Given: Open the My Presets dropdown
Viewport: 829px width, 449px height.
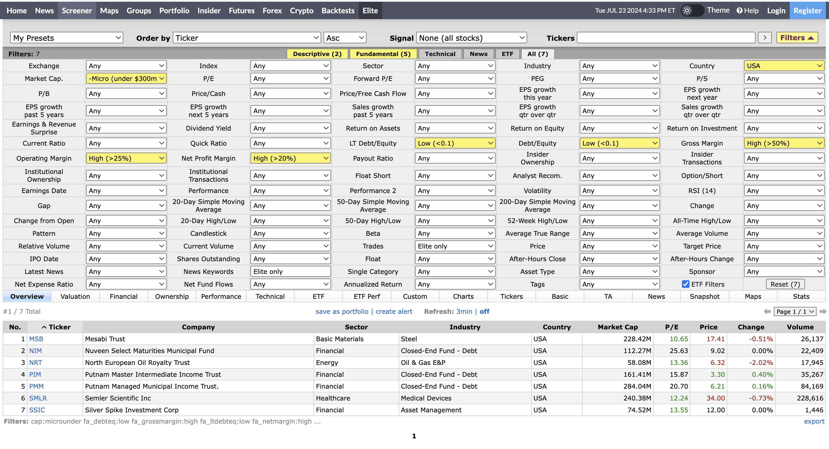Looking at the screenshot, I should 67,38.
